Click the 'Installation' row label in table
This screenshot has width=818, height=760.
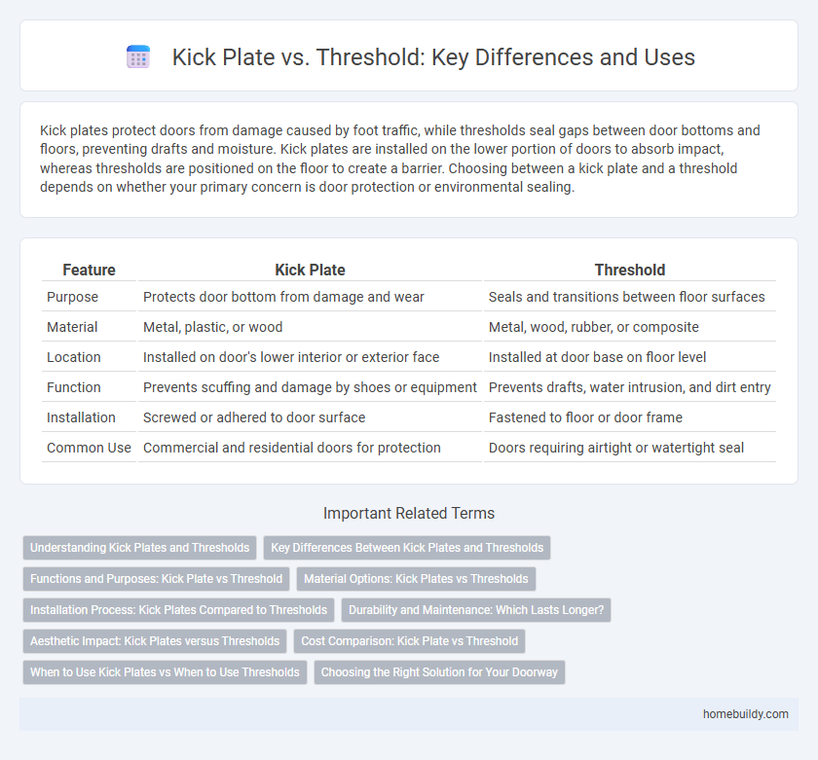click(x=84, y=417)
